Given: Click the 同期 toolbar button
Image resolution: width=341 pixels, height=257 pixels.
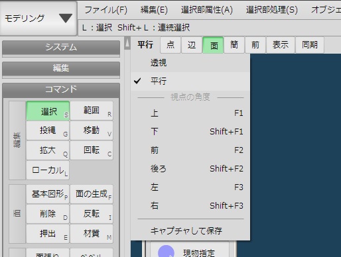Looking at the screenshot, I should [x=310, y=45].
